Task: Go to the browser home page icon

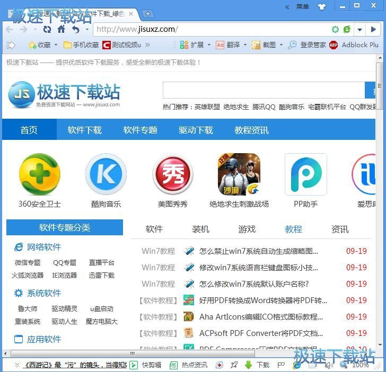Action: pyautogui.click(x=62, y=29)
